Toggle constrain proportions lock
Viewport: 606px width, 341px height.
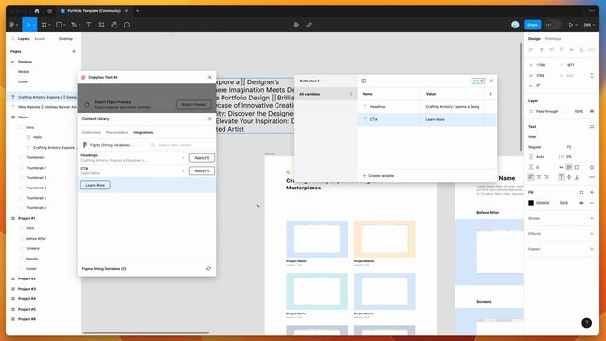pyautogui.click(x=592, y=76)
